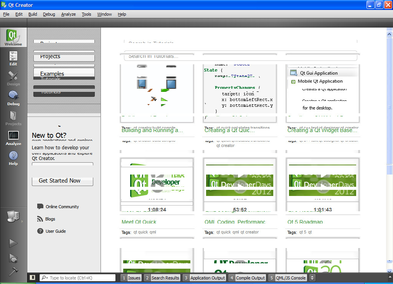The width and height of the screenshot is (393, 284).
Task: Show the Search Results pane
Action: [x=162, y=278]
